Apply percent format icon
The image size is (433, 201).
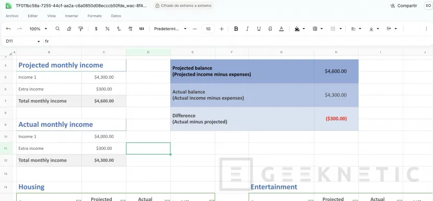coord(108,29)
